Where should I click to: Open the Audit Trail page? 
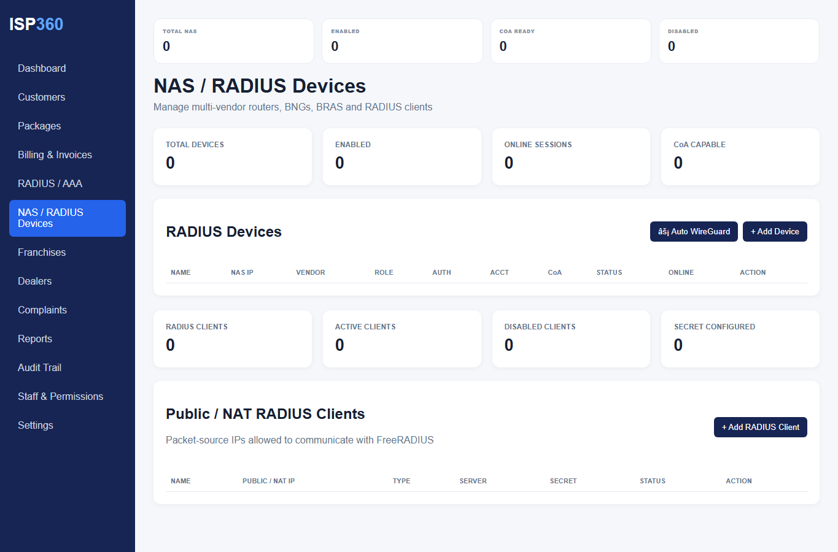(68, 367)
